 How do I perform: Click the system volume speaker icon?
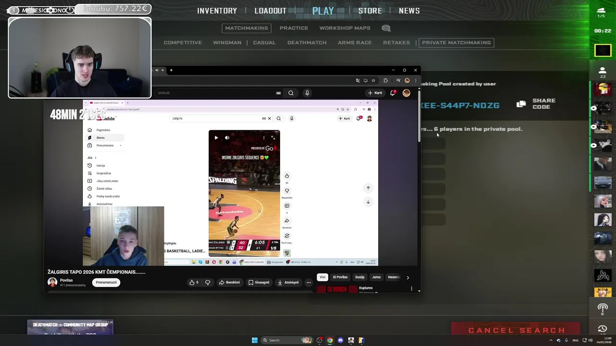pyautogui.click(x=590, y=340)
